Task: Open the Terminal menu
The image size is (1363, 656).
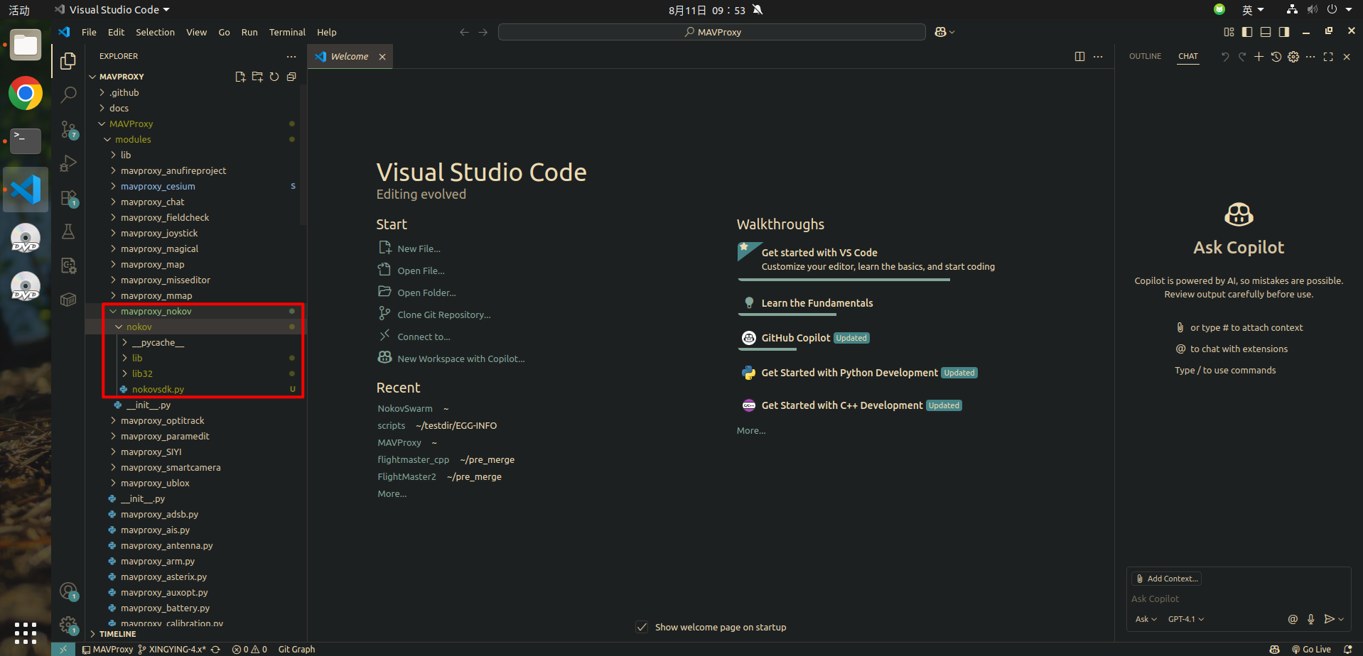Action: [287, 32]
